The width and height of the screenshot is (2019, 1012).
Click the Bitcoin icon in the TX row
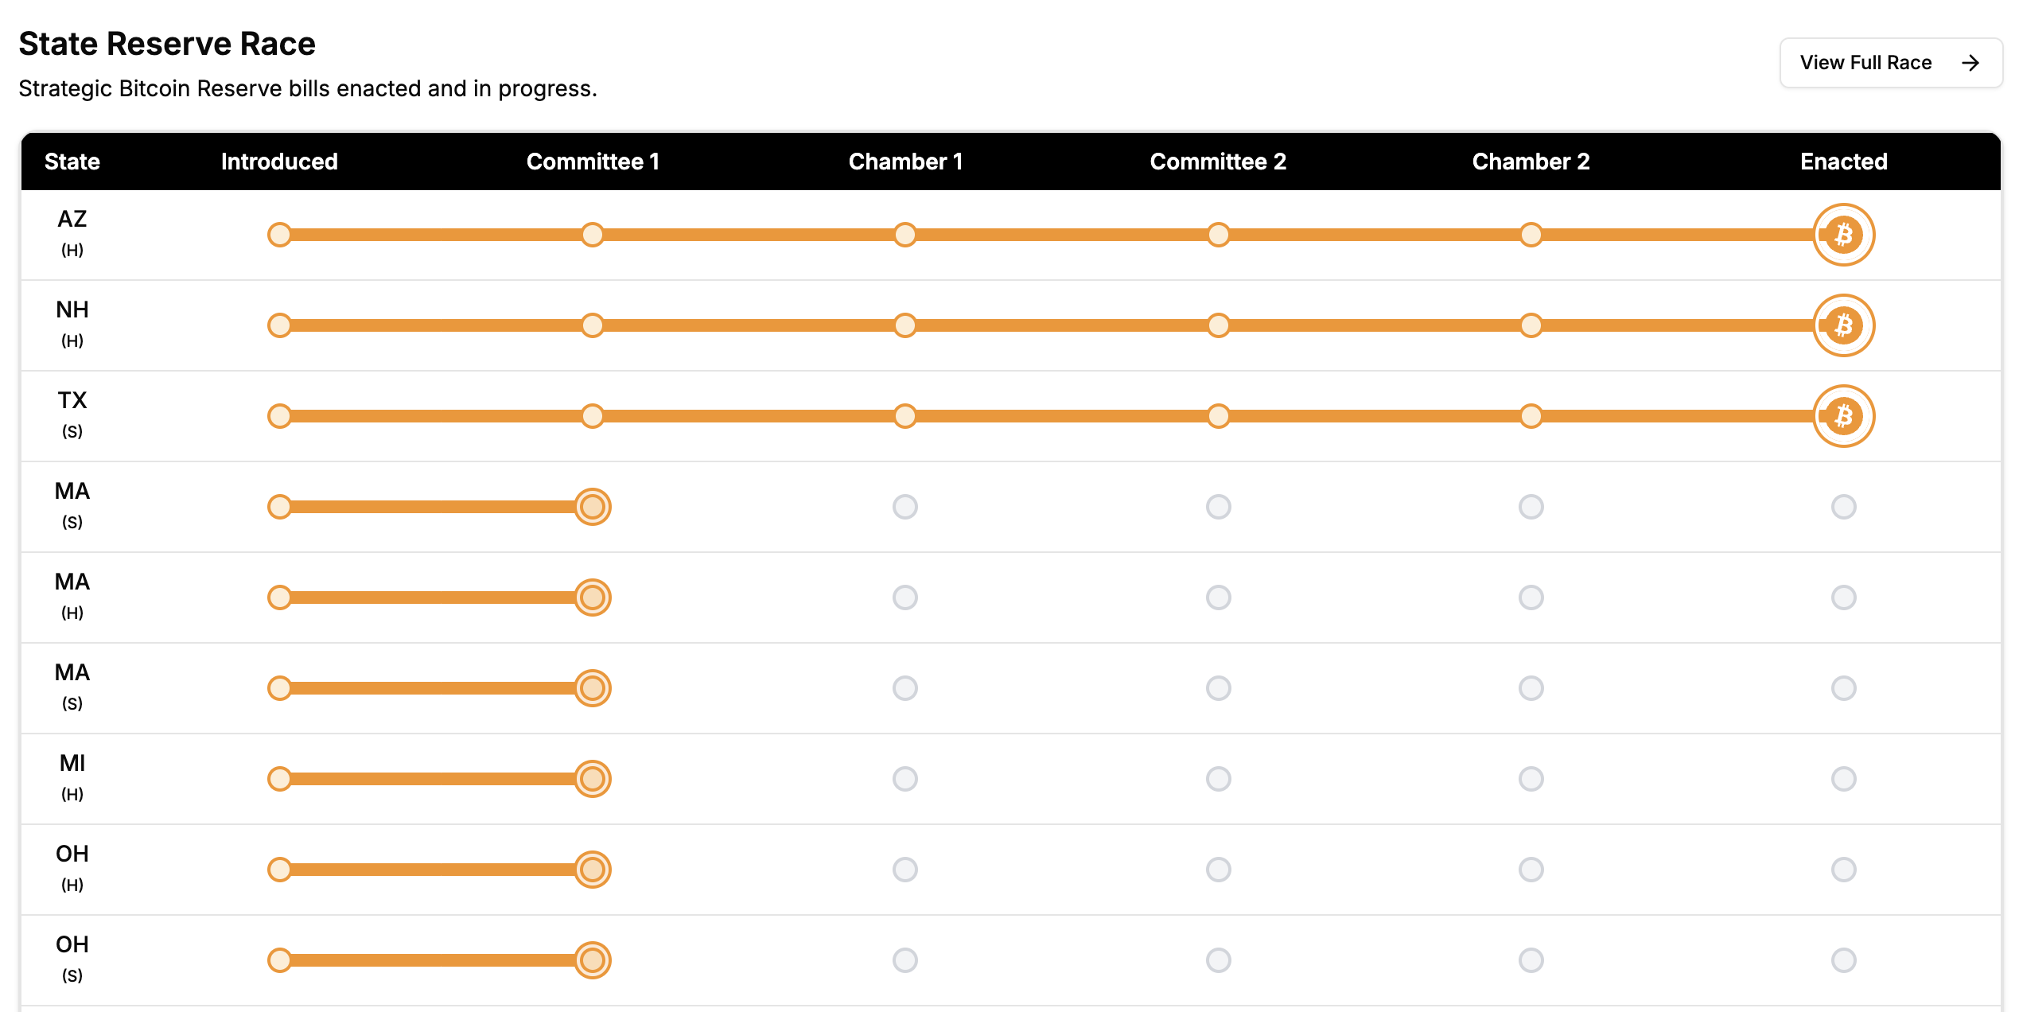[x=1843, y=416]
